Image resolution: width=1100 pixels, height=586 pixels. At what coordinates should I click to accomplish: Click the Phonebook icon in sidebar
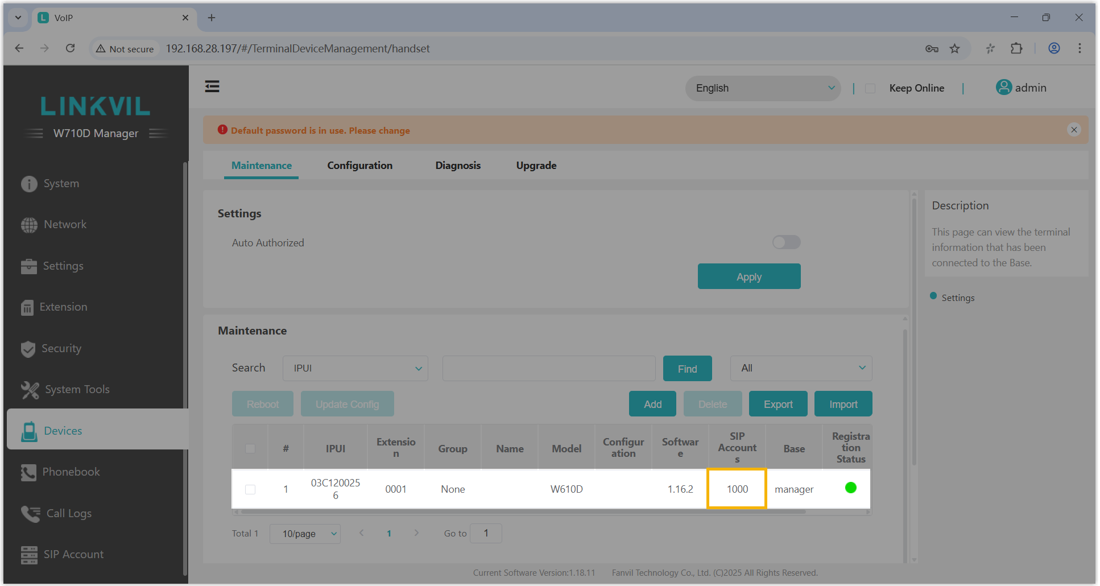click(x=28, y=472)
